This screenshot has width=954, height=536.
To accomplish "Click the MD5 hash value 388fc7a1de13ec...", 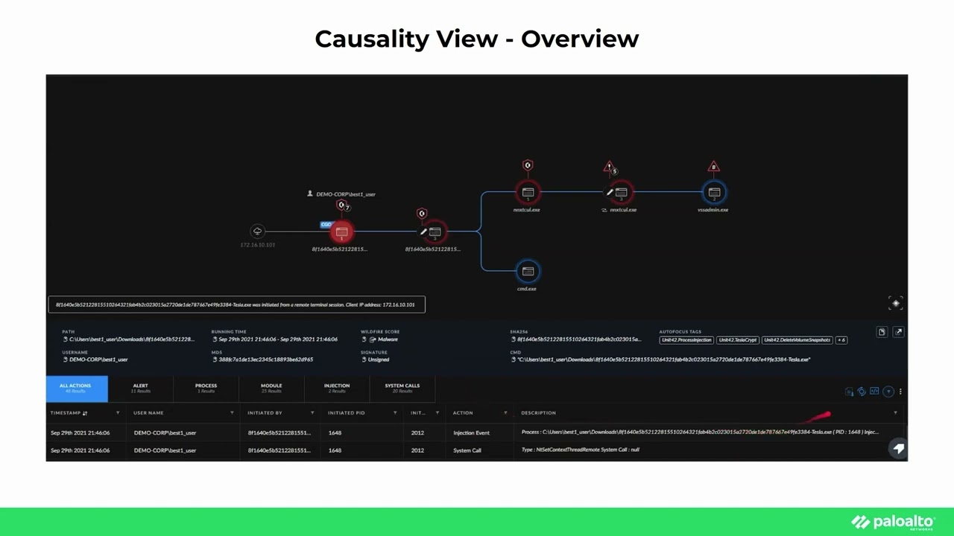I will click(x=266, y=360).
